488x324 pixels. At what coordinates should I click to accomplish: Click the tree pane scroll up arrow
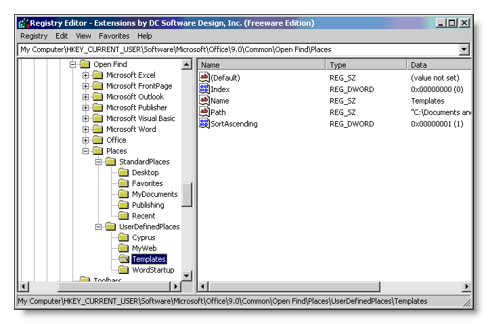pos(186,65)
